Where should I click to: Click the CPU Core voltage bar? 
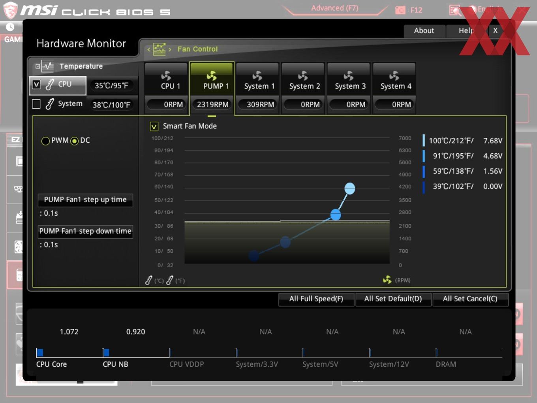pos(40,352)
